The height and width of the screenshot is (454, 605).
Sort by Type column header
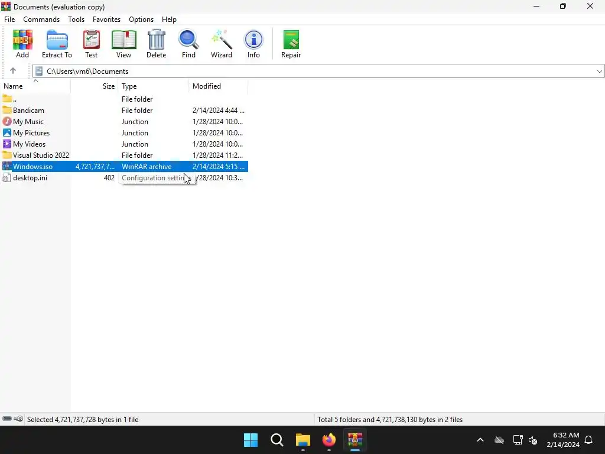pos(154,86)
